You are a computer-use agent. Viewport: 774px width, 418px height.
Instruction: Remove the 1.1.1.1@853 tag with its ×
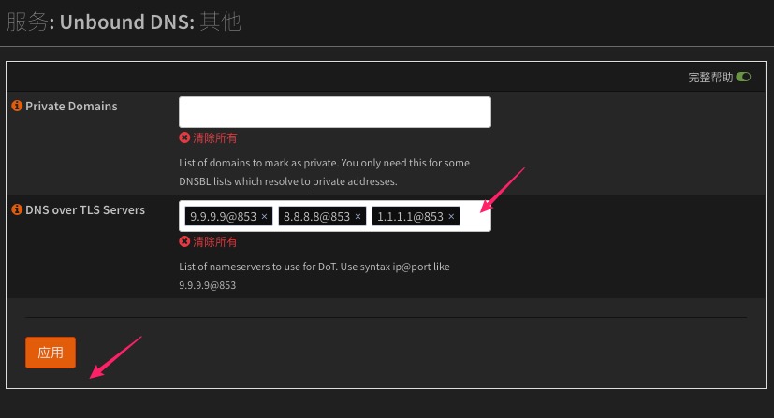pos(451,217)
